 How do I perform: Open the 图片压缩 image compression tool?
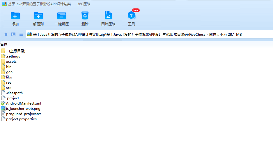point(108,15)
